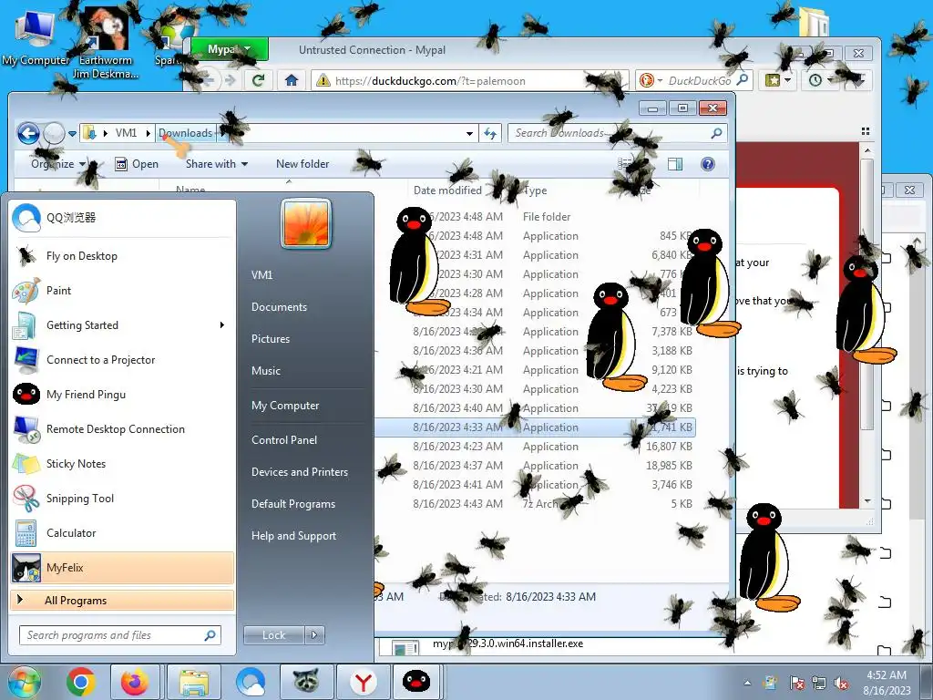Open QQ browser taskbar icon
The height and width of the screenshot is (700, 933).
(251, 682)
